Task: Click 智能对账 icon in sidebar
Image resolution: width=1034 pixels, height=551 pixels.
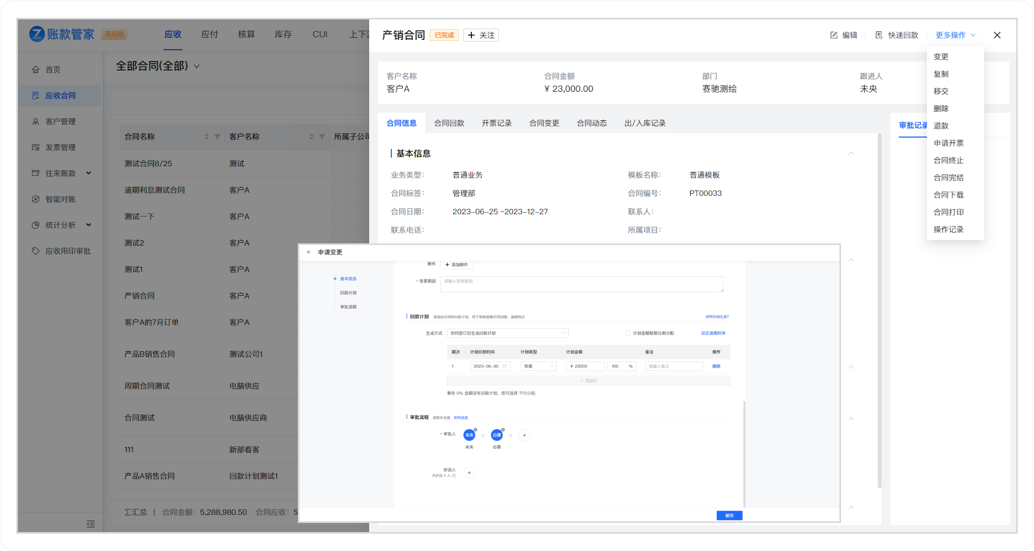Action: coord(36,199)
